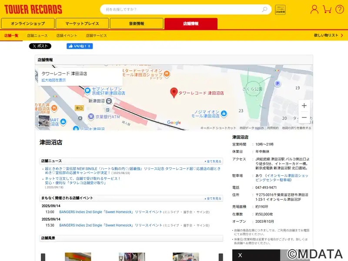348x261 pixels.
Task: Click the ミスタードーナツ restaurant marker
Action: point(167,74)
